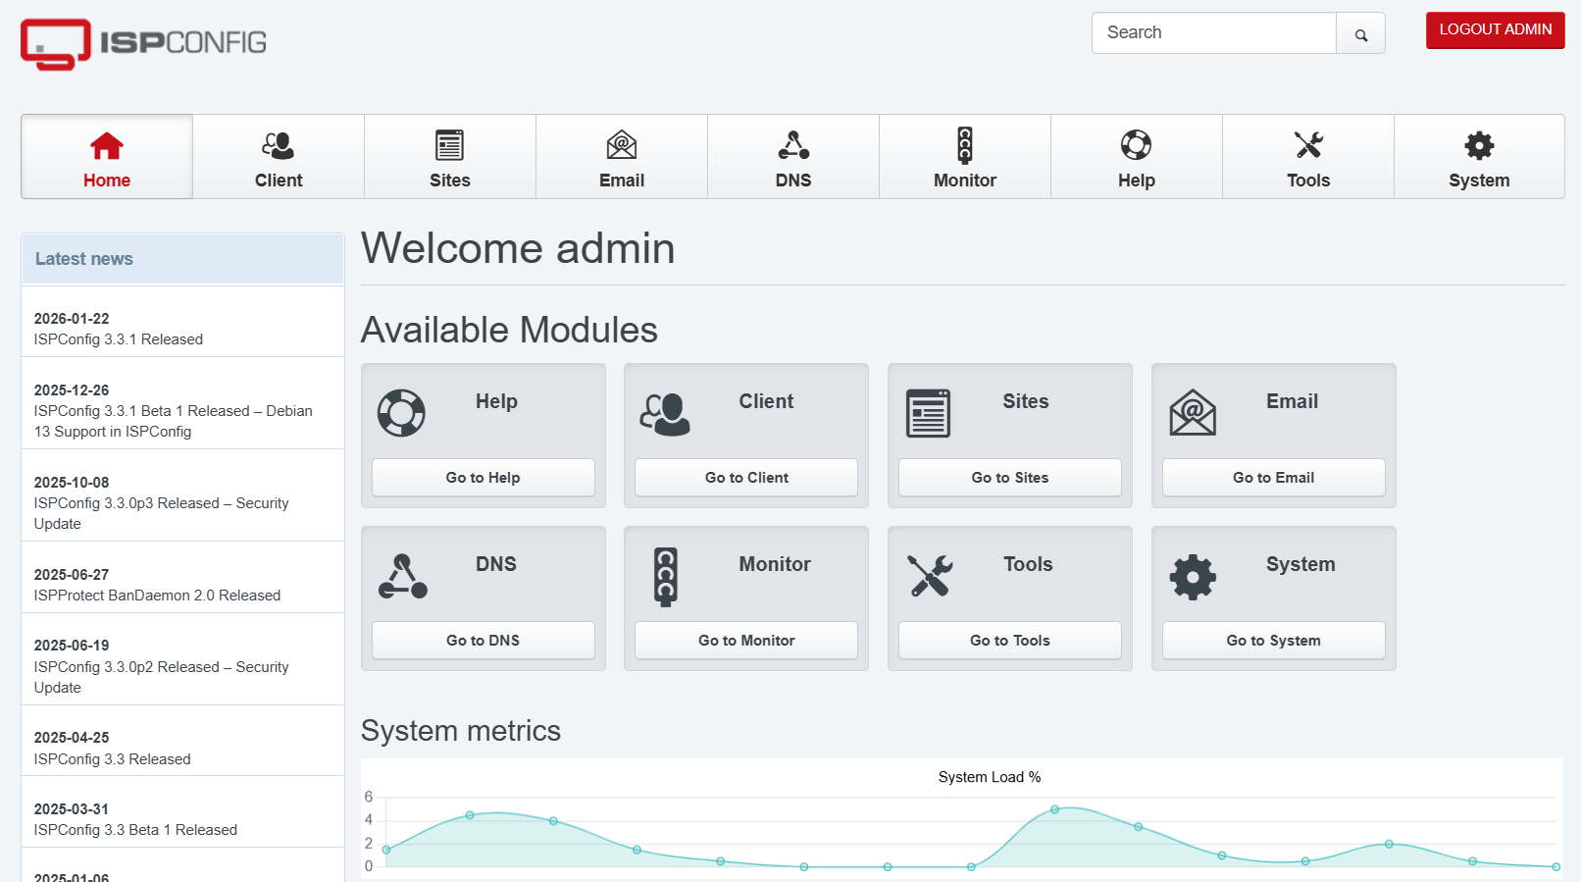Image resolution: width=1581 pixels, height=882 pixels.
Task: Click the Sites module page icon
Action: 928,413
